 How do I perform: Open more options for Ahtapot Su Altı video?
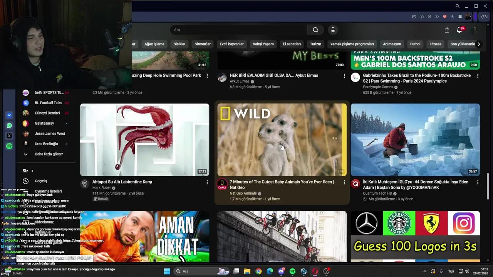207,182
